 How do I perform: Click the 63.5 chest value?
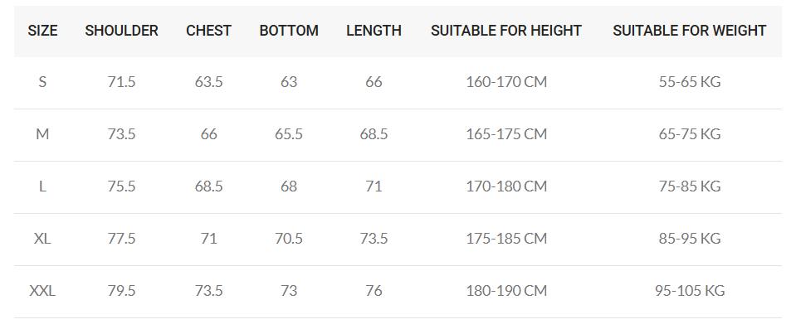click(208, 82)
